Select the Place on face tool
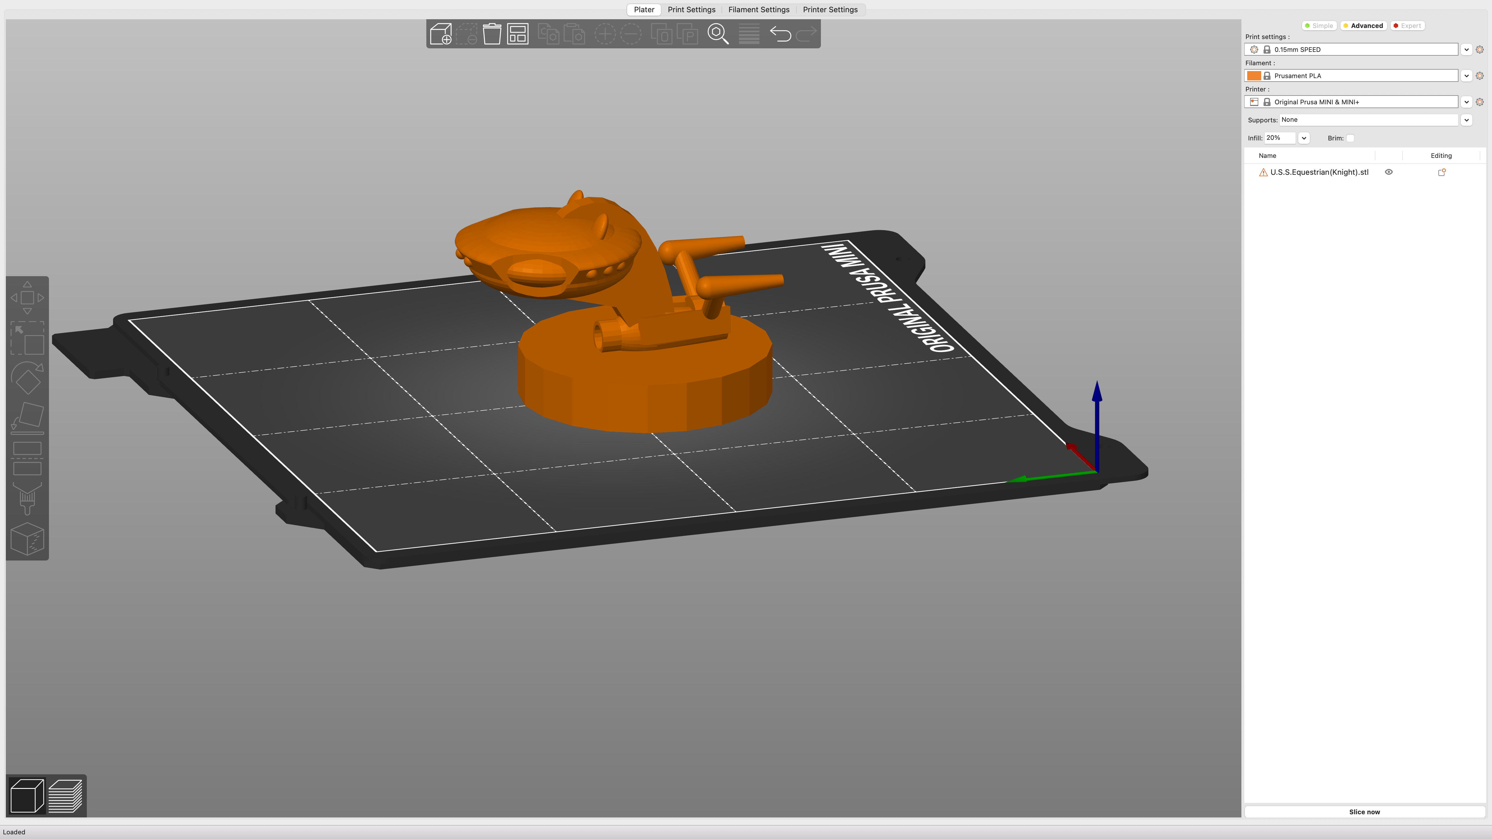The height and width of the screenshot is (839, 1492). [x=27, y=418]
